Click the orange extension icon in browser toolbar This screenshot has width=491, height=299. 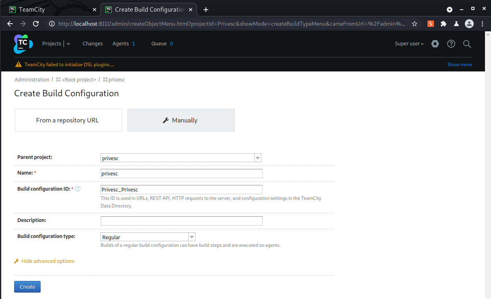[431, 24]
